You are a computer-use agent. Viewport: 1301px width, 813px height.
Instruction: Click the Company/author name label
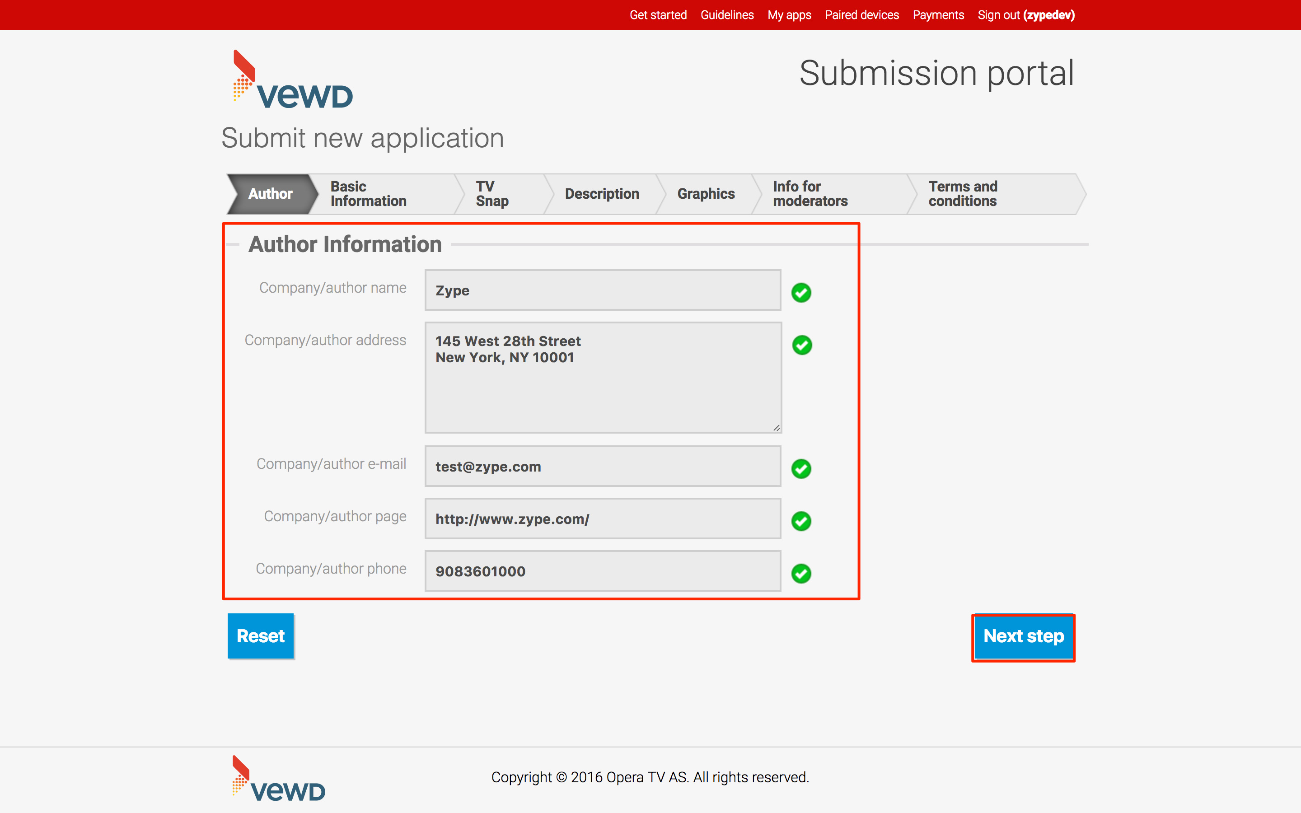[x=333, y=288]
